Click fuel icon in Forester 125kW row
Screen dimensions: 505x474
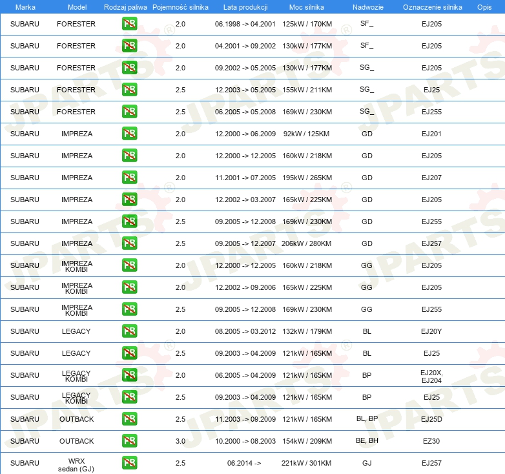129,24
